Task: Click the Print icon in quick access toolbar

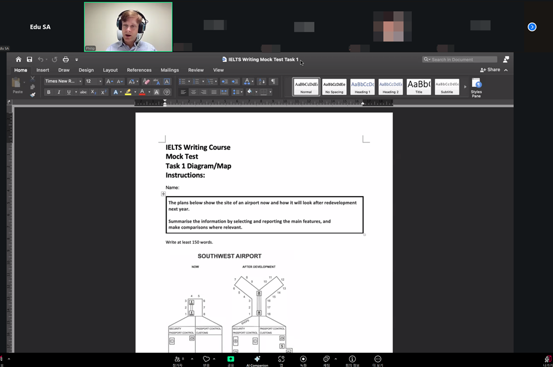Action: [65, 59]
